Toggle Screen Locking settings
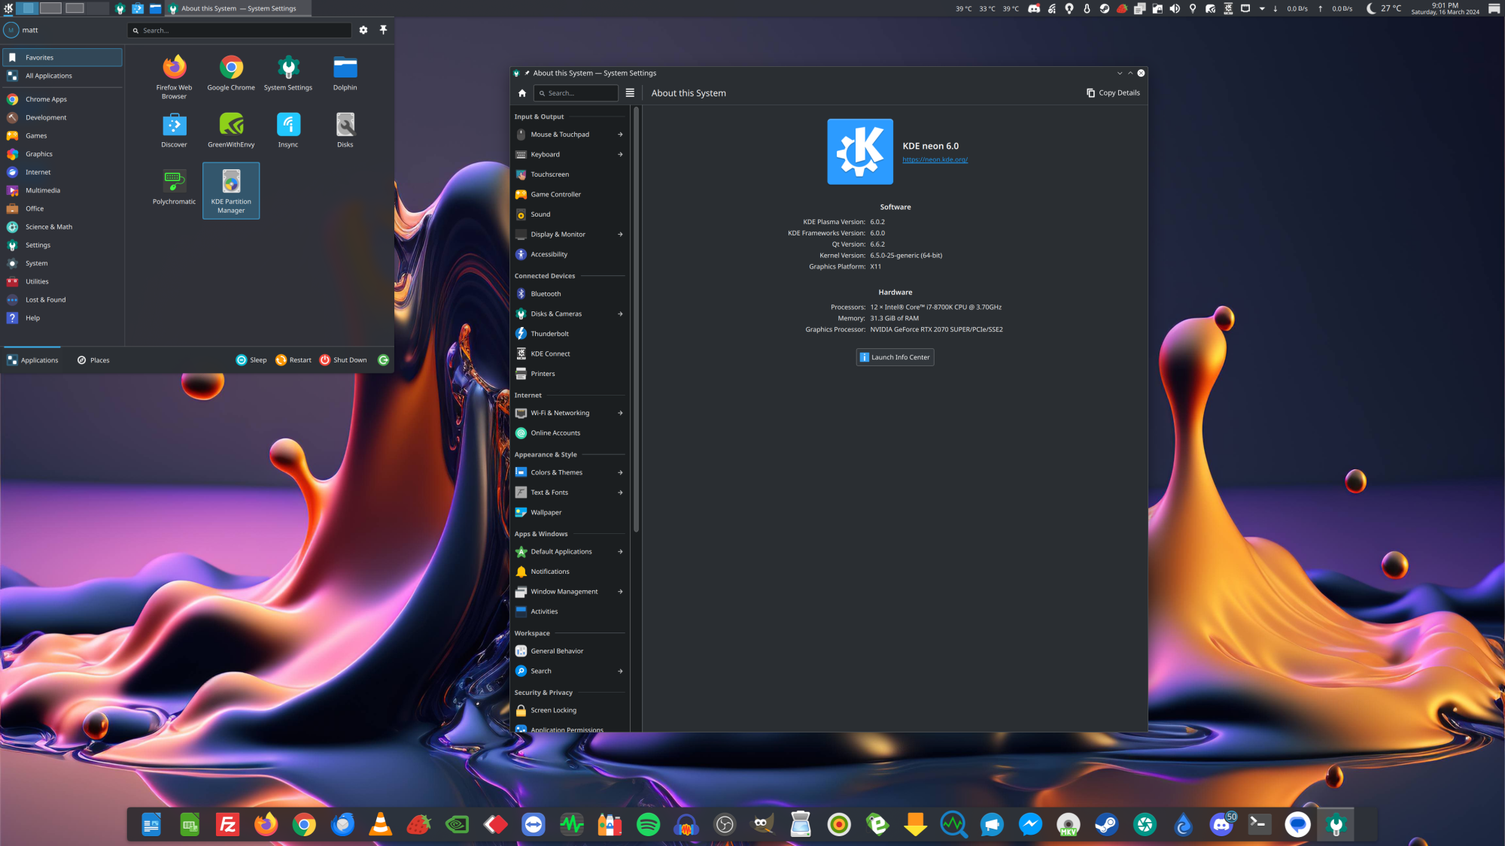The height and width of the screenshot is (846, 1505). (553, 710)
